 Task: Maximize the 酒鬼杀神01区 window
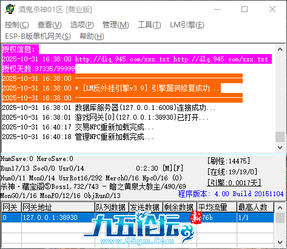point(245,9)
